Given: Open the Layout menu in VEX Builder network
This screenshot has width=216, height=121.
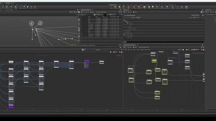Looking at the screenshot, I should [x=142, y=50].
